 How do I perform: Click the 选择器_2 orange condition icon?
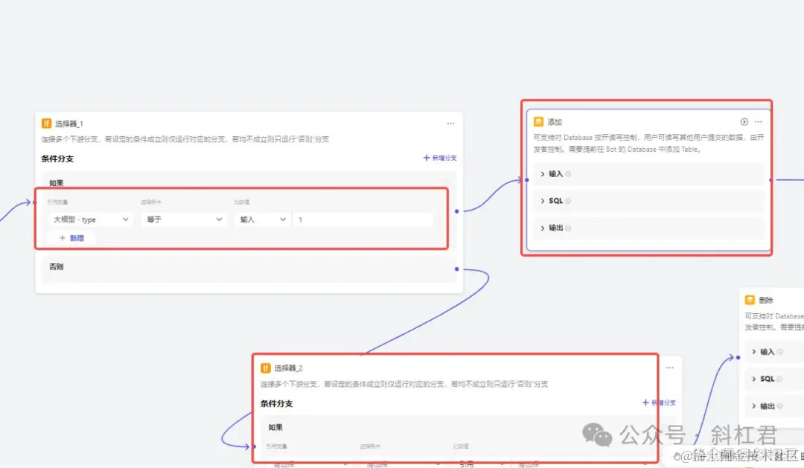pos(264,367)
